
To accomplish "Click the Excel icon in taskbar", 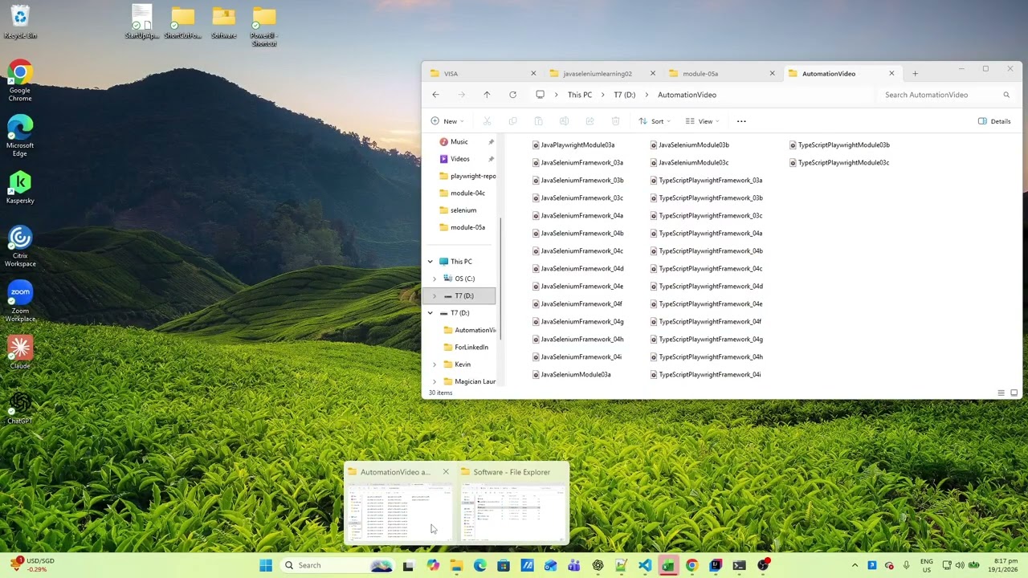I will [668, 565].
